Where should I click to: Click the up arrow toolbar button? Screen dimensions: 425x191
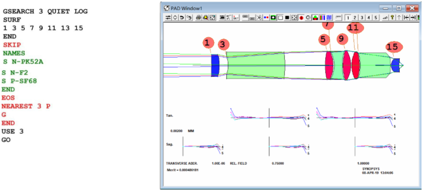pos(399,18)
